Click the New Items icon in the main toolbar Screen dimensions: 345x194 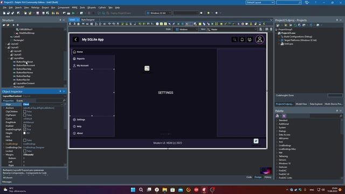pyautogui.click(x=4, y=13)
